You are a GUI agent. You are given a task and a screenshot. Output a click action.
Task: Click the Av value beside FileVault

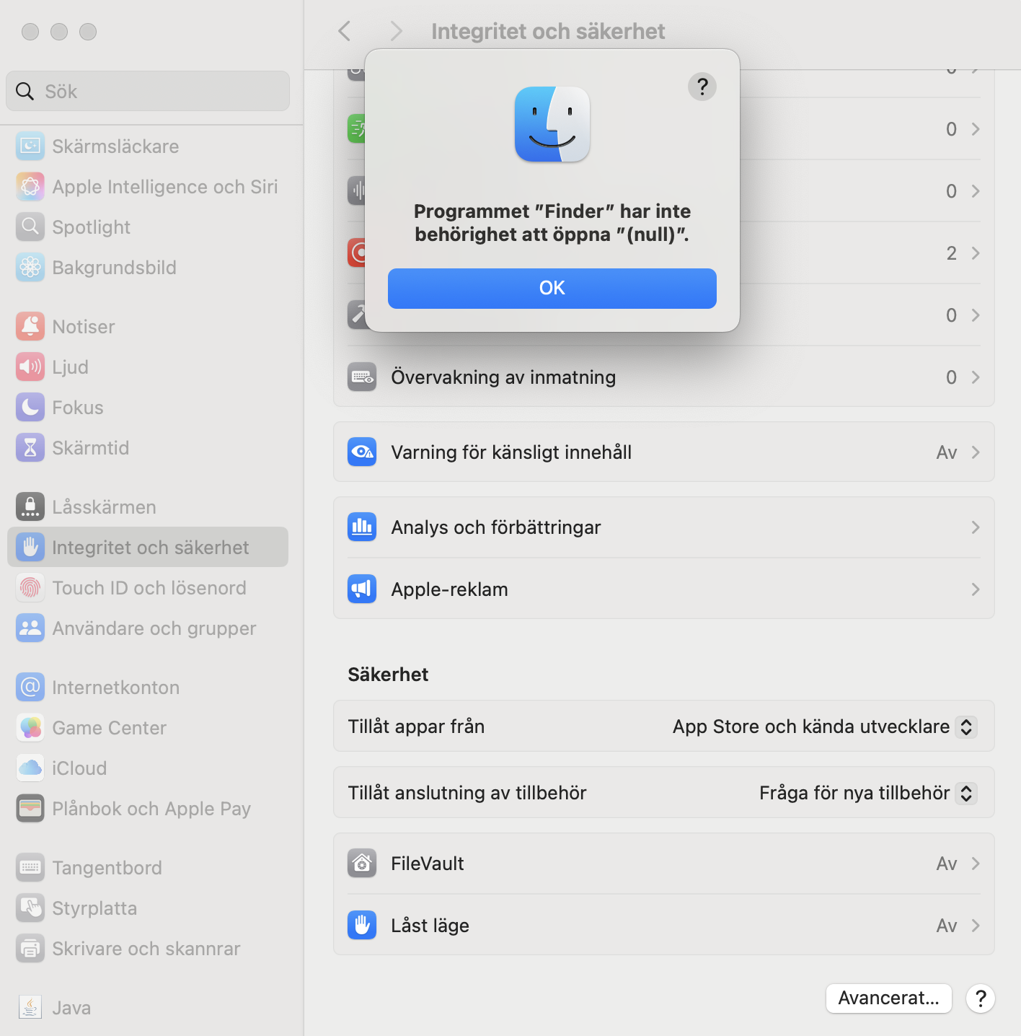947,864
